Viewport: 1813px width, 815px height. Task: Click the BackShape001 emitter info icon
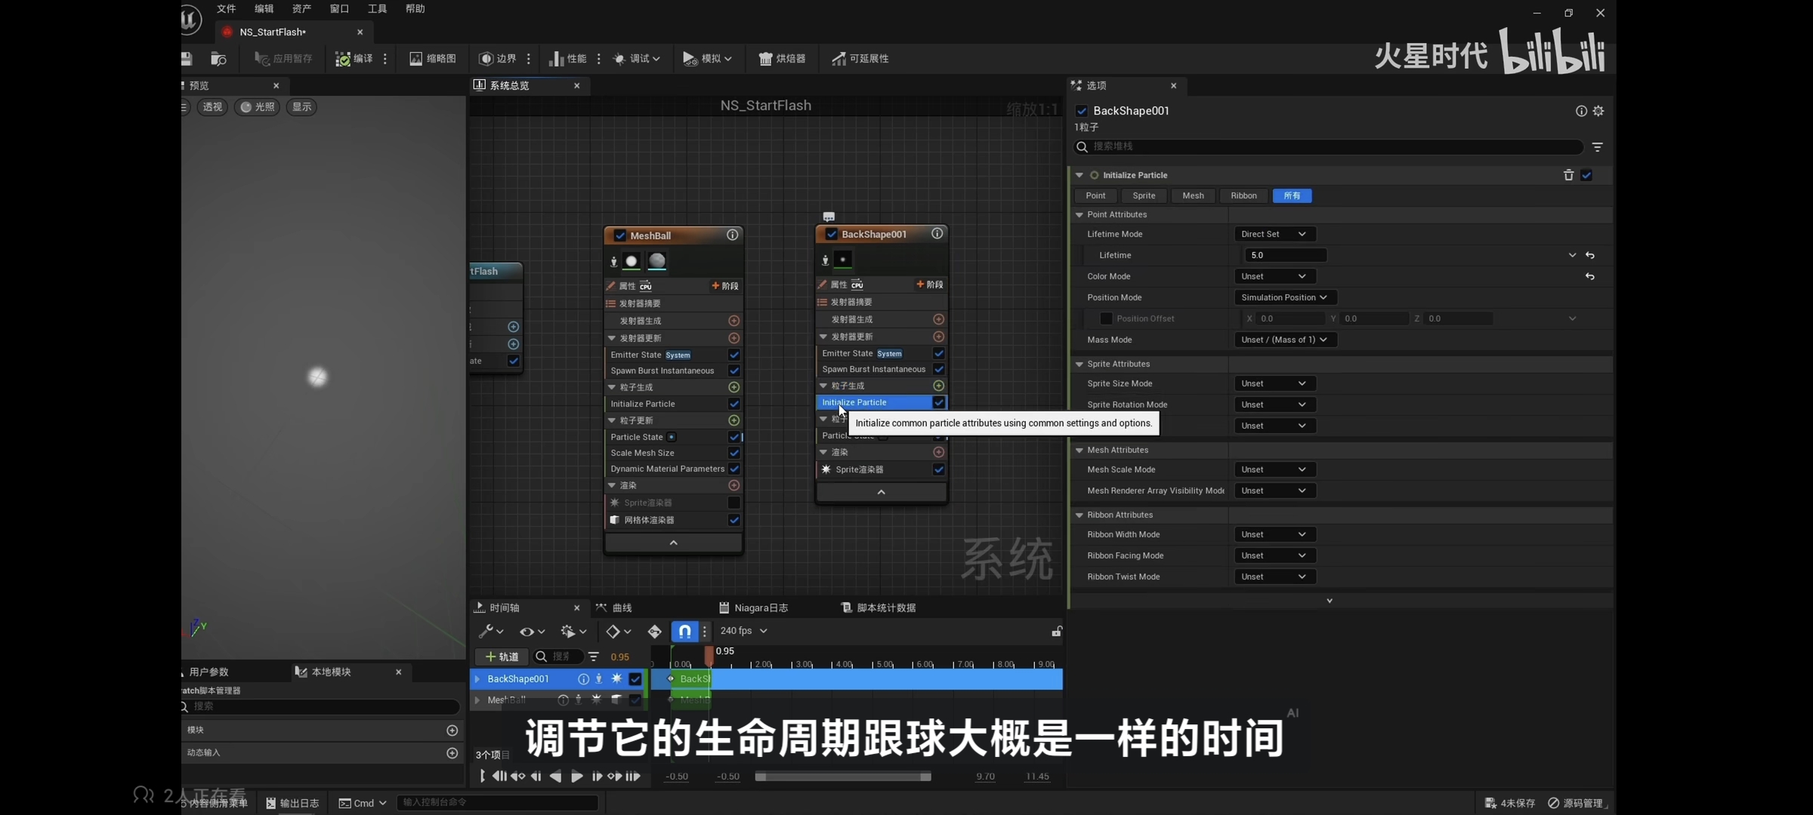tap(937, 234)
